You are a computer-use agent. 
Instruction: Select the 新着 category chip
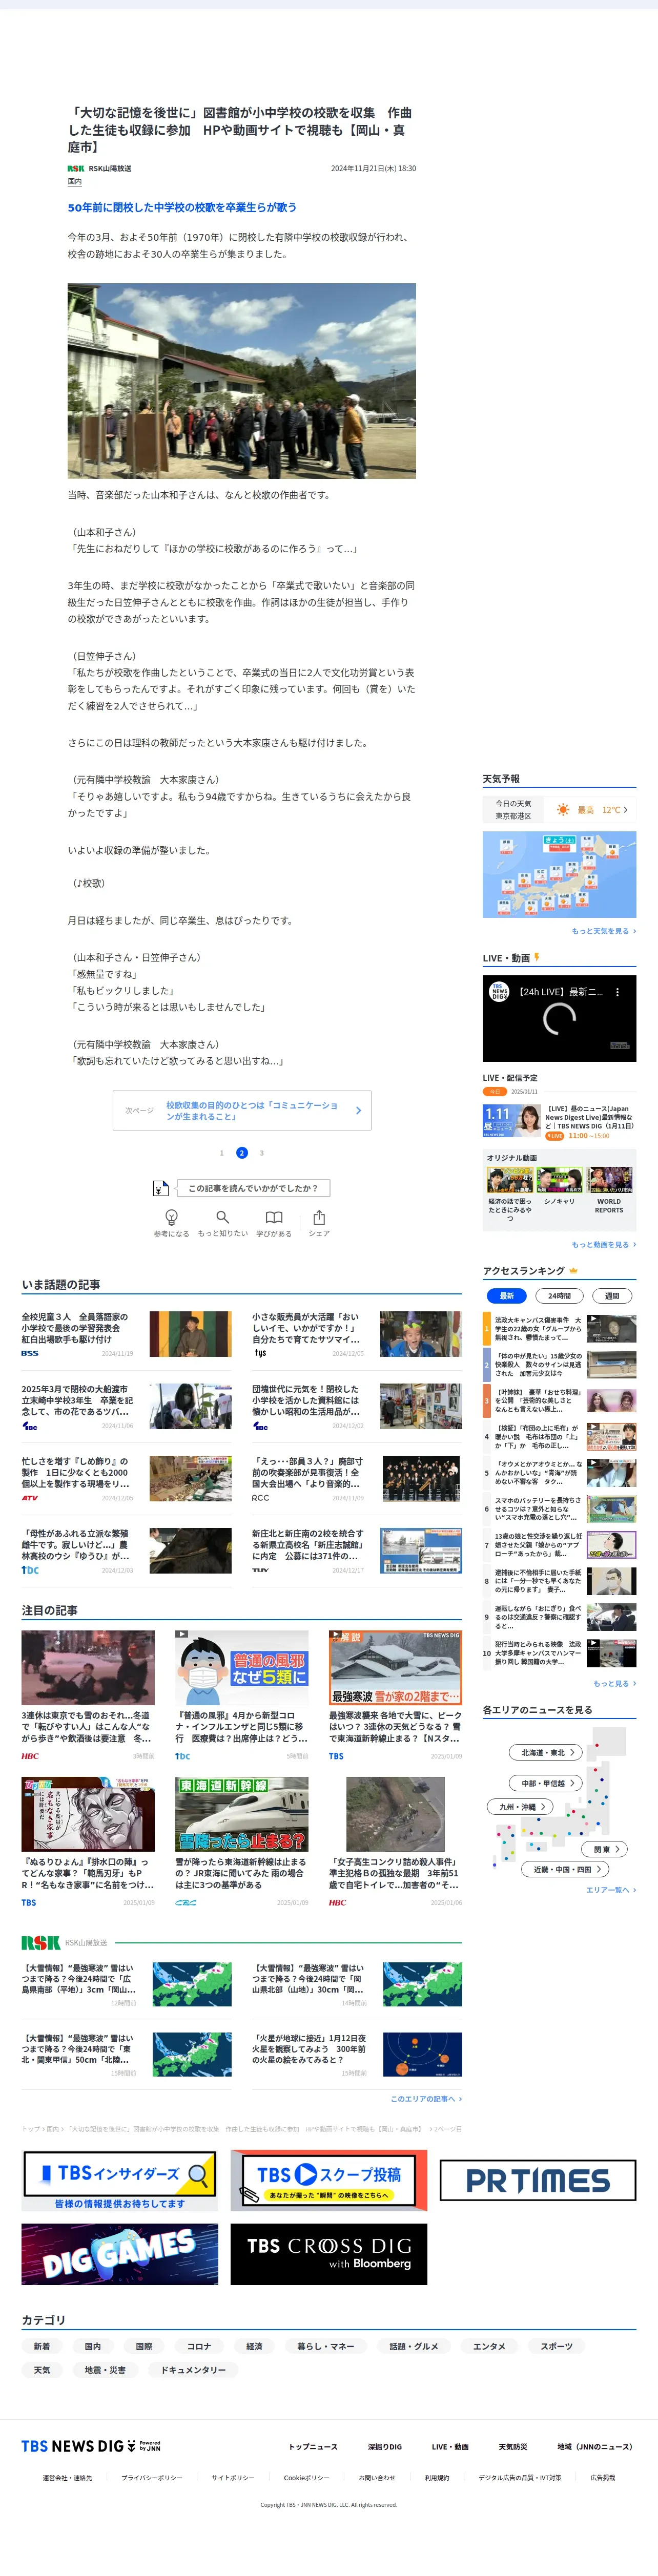point(42,2346)
